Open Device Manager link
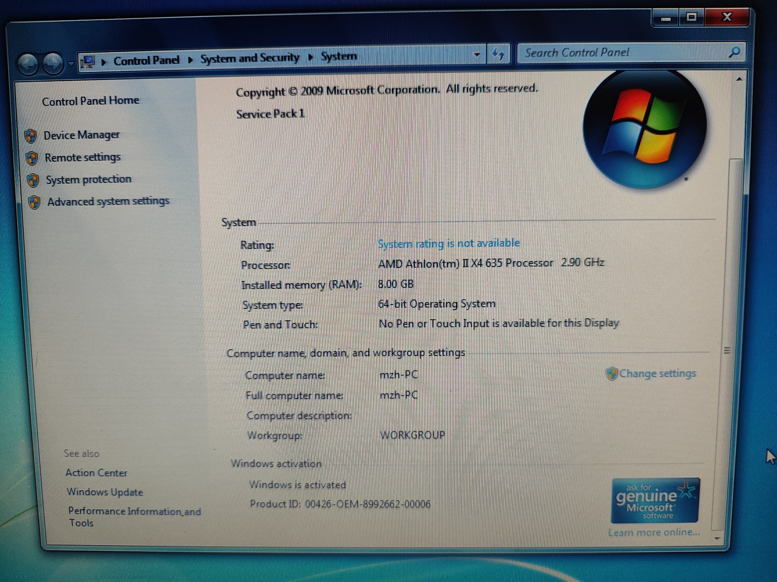The width and height of the screenshot is (777, 582). point(81,135)
